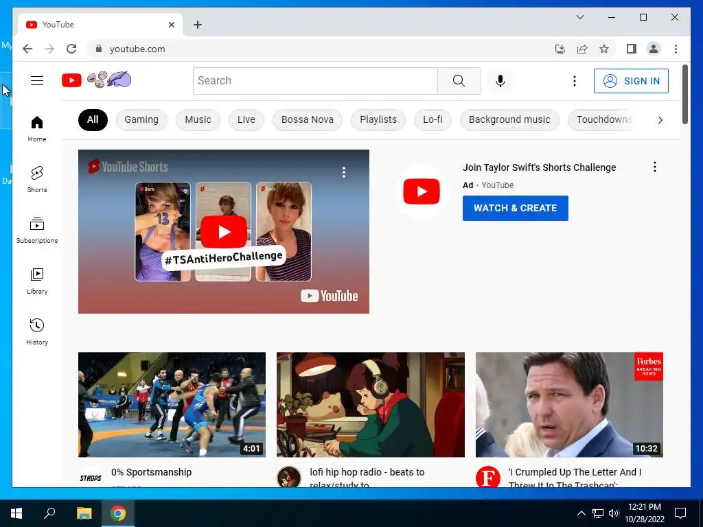Open Windows taskbar search
This screenshot has width=703, height=527.
[49, 513]
